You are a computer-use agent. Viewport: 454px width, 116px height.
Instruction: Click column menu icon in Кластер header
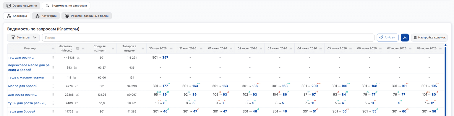point(53,48)
